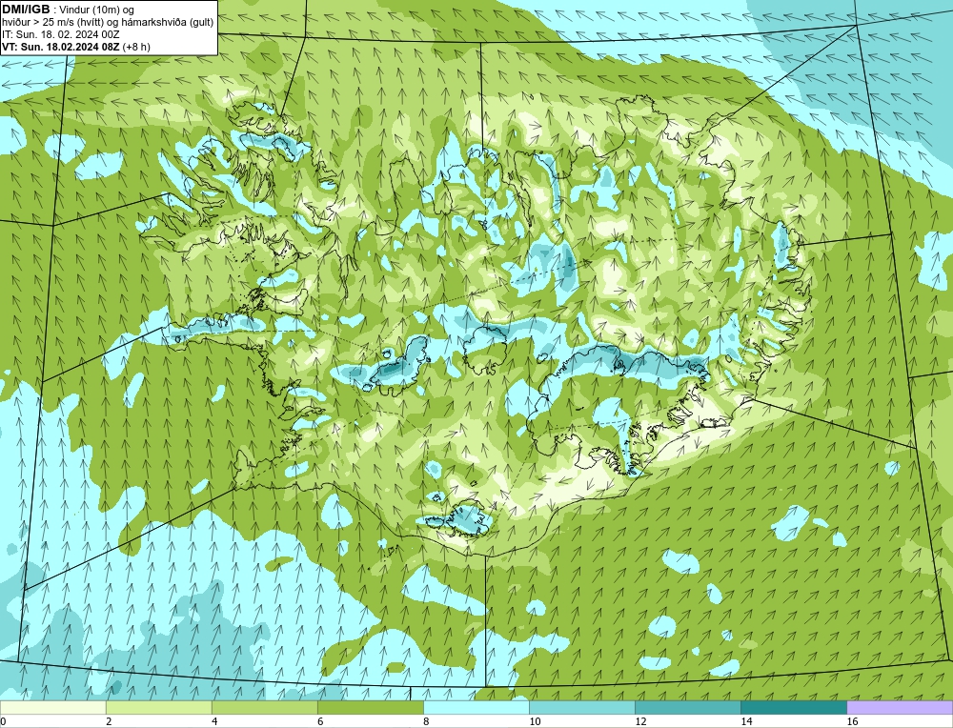Click the 10–12 m/s cyan legend swatch
The image size is (953, 728).
[582, 707]
